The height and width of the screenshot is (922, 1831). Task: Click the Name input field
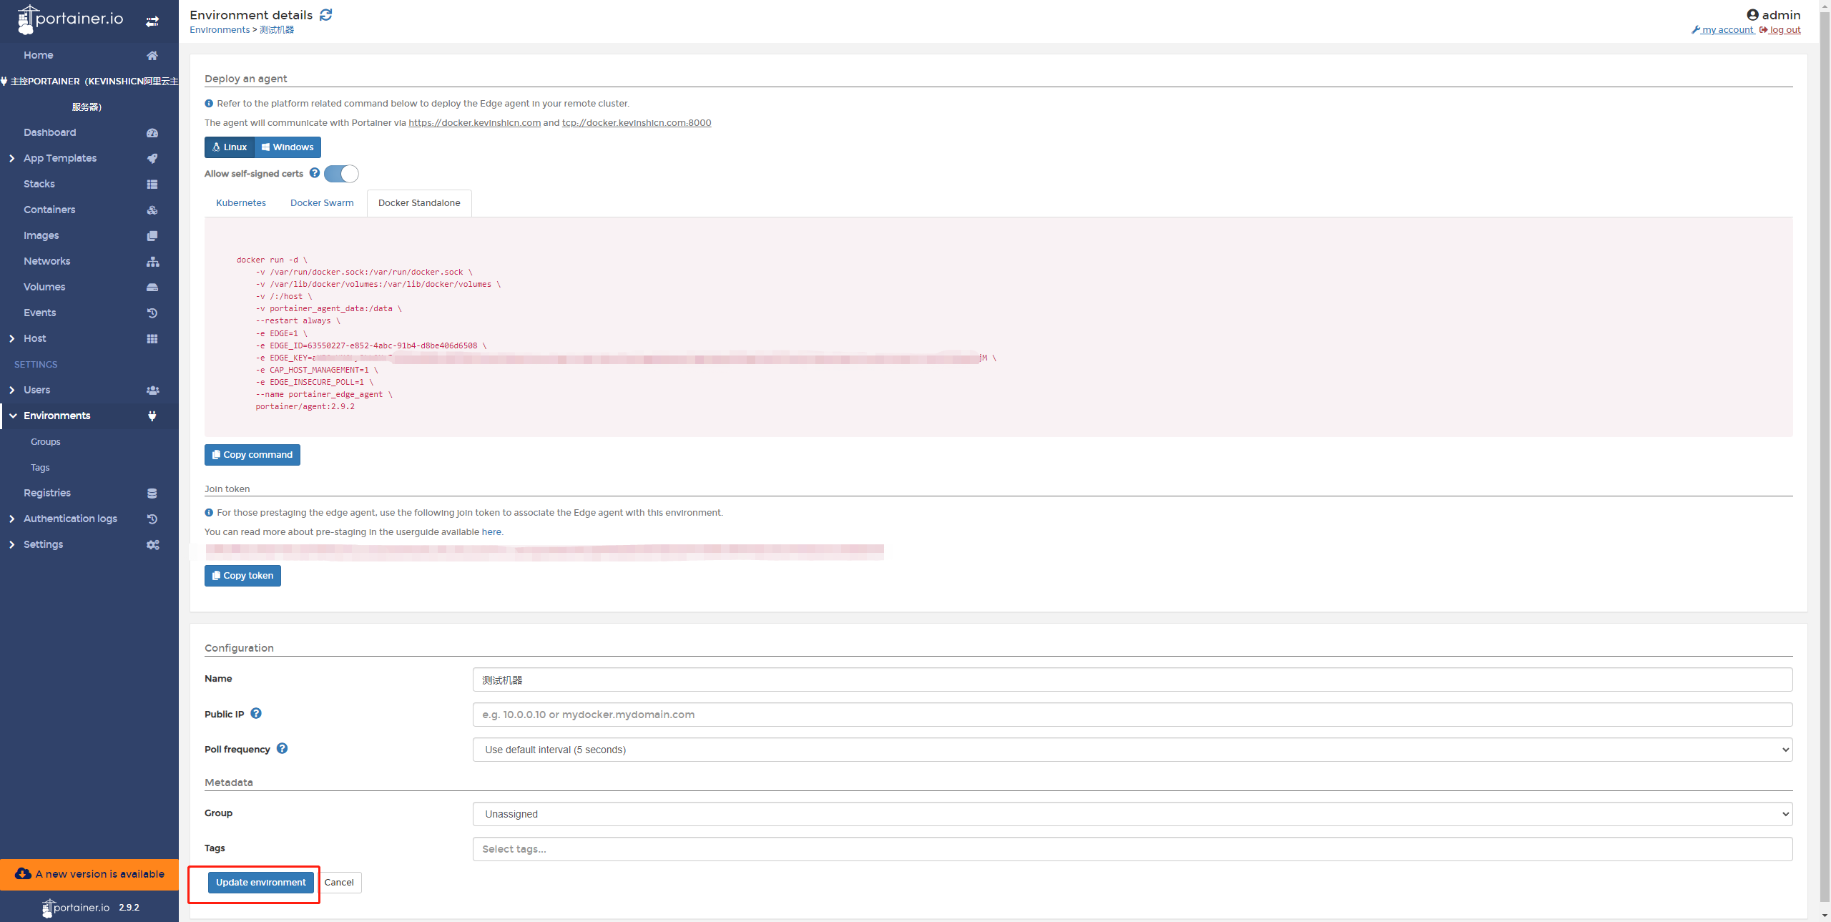(x=1132, y=680)
